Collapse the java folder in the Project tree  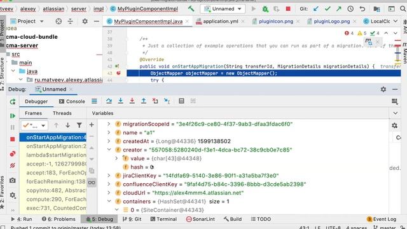tap(13, 71)
